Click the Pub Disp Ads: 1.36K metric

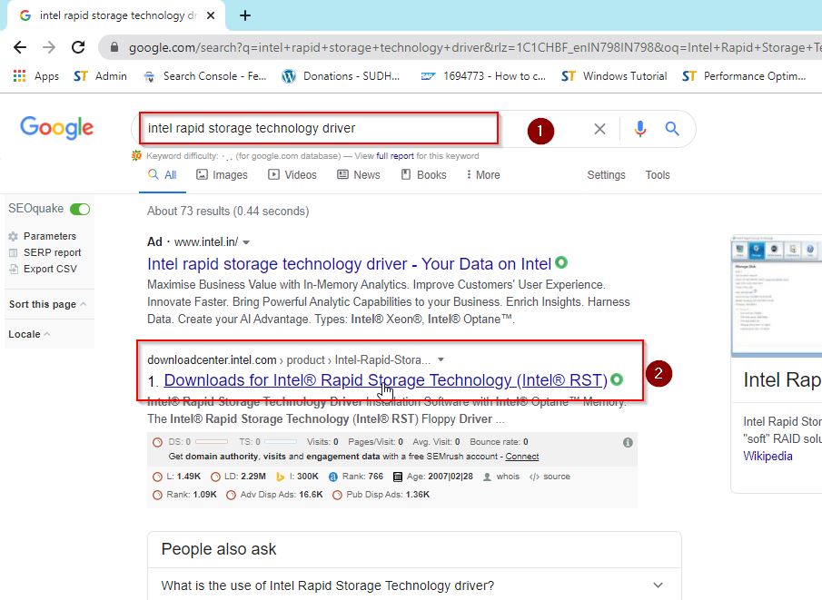(381, 495)
